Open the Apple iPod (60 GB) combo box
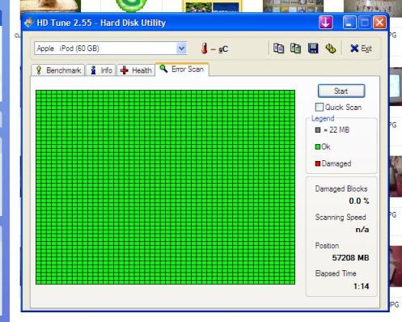402x322 pixels. [x=111, y=49]
